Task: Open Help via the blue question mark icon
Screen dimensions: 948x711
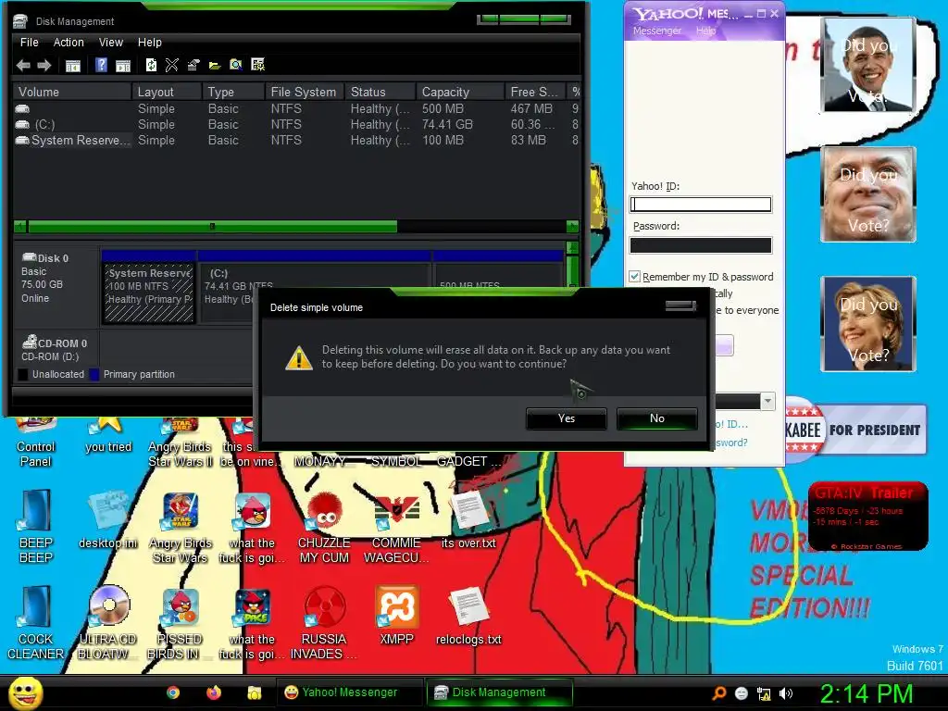Action: [102, 65]
